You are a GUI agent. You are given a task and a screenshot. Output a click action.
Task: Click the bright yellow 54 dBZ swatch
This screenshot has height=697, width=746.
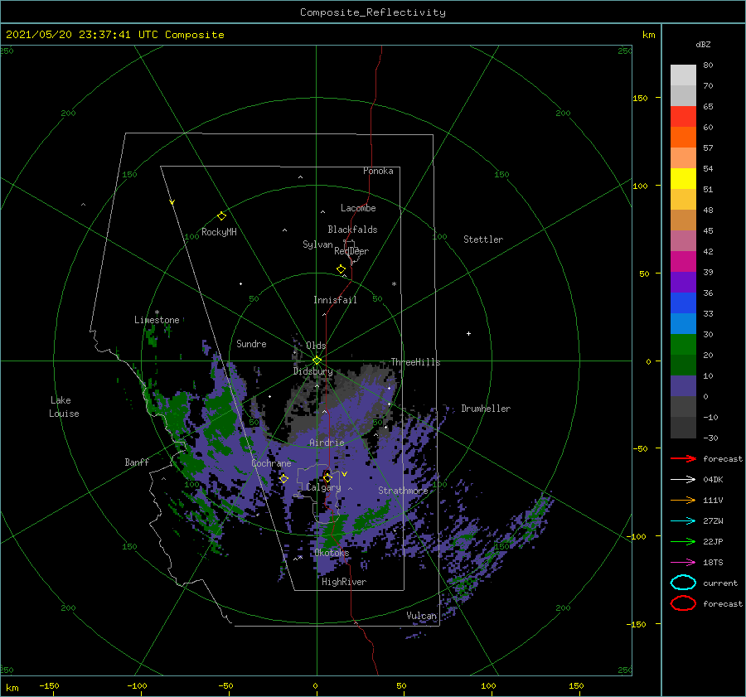(x=683, y=178)
